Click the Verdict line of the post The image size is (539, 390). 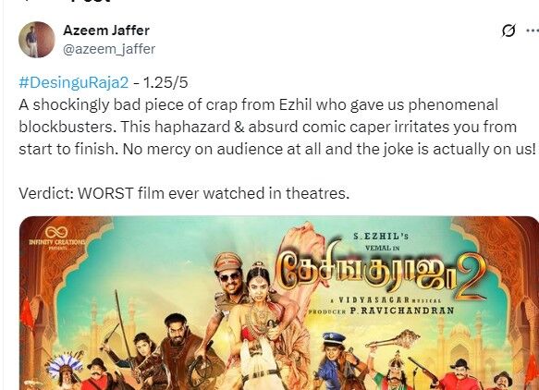(x=184, y=193)
